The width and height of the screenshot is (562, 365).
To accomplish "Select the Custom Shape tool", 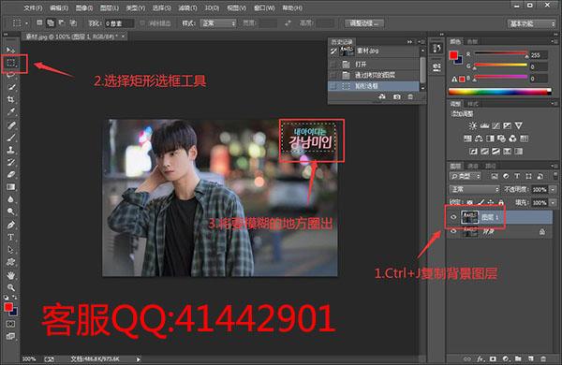I will [11, 262].
